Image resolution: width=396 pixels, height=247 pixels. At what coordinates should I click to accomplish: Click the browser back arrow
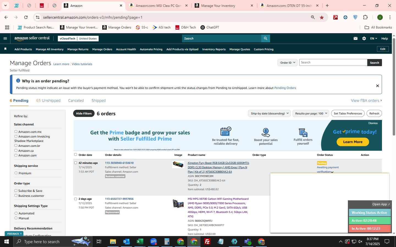coord(6,17)
